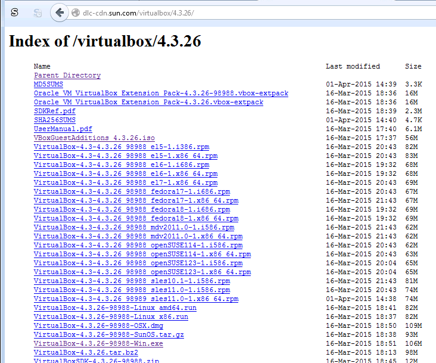Download the 98989 sles11.0-1.x86_64.rpm package
Screen dimensions: 436x363
point(136,299)
